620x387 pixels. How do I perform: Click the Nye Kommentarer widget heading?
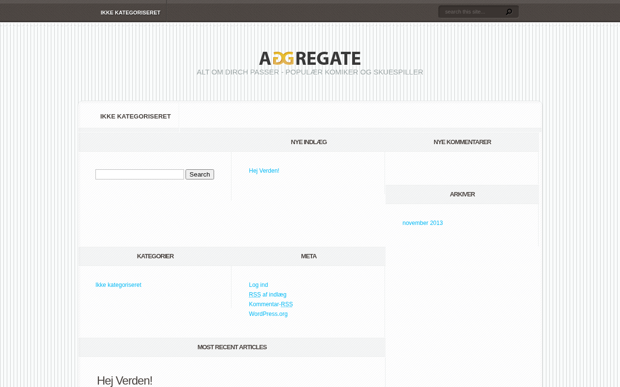point(462,142)
